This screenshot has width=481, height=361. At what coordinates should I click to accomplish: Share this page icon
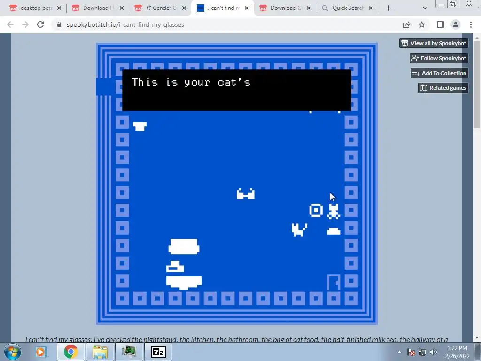click(x=407, y=24)
